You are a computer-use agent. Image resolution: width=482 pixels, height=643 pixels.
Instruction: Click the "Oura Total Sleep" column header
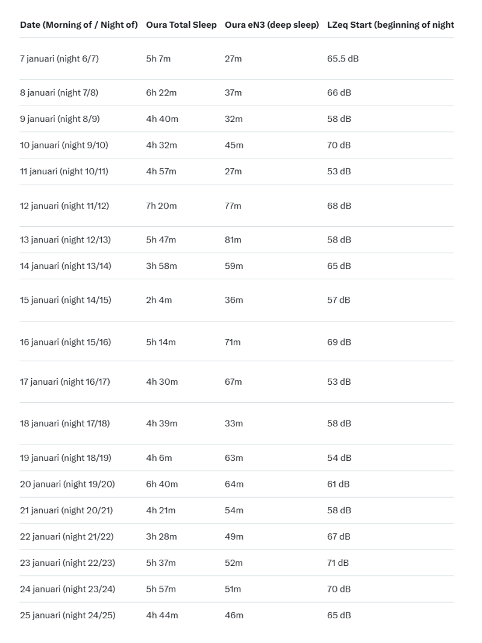pyautogui.click(x=181, y=25)
